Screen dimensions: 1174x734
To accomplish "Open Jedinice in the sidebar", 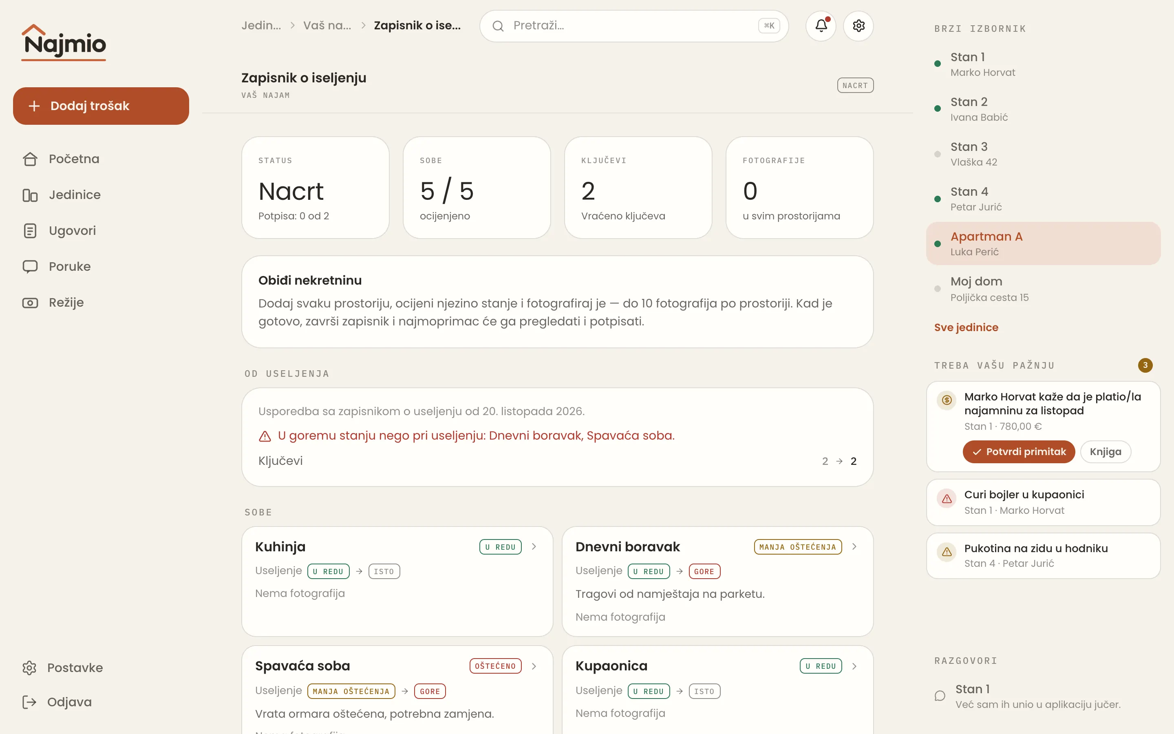I will tap(101, 195).
